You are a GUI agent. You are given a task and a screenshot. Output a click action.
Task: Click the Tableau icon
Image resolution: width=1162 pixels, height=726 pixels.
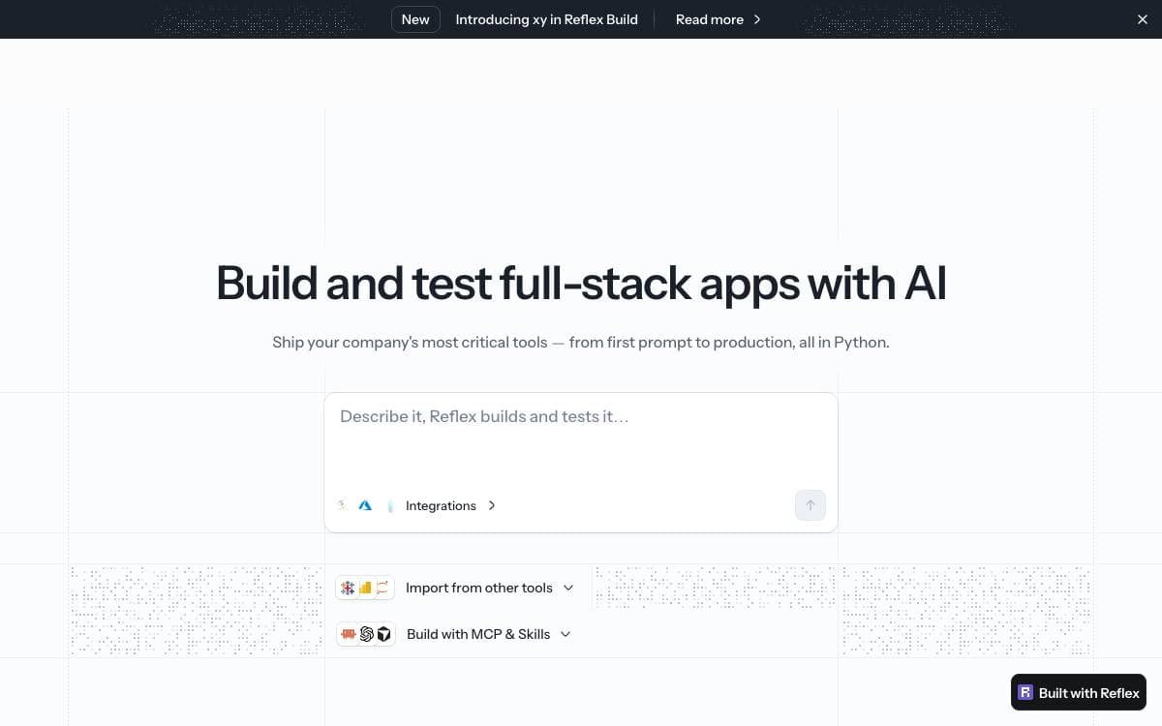(348, 588)
